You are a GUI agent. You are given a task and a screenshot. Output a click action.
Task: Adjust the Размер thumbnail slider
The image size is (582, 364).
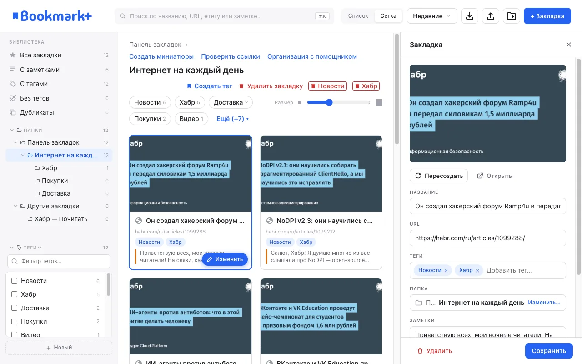coord(339,102)
